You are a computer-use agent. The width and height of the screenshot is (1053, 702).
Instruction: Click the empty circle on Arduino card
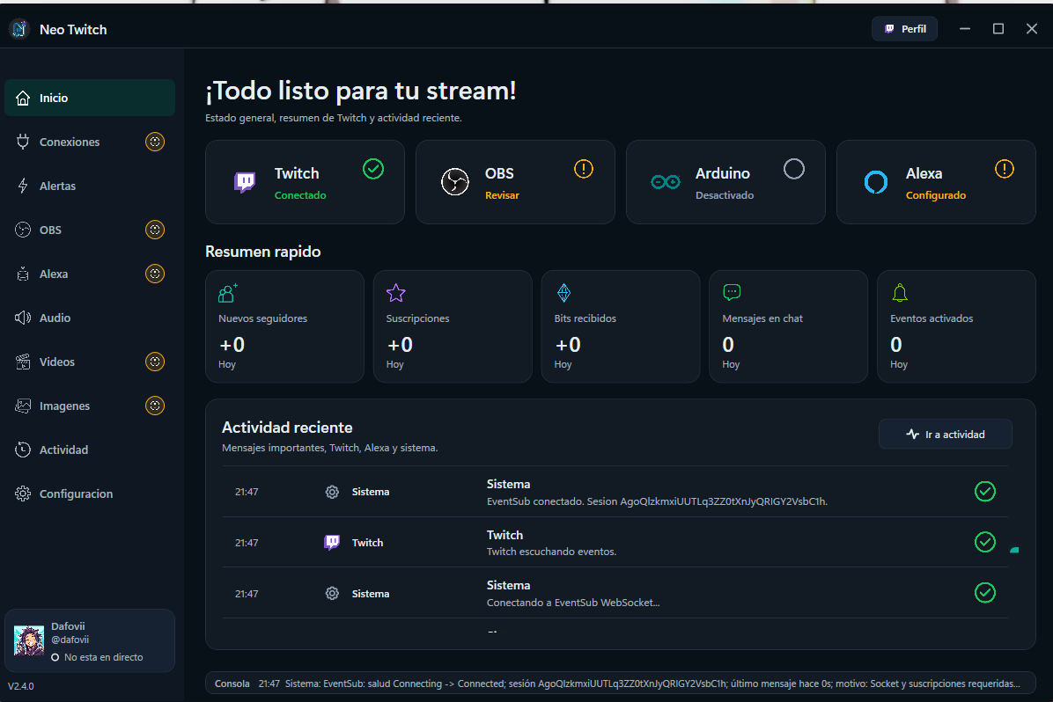pyautogui.click(x=794, y=168)
